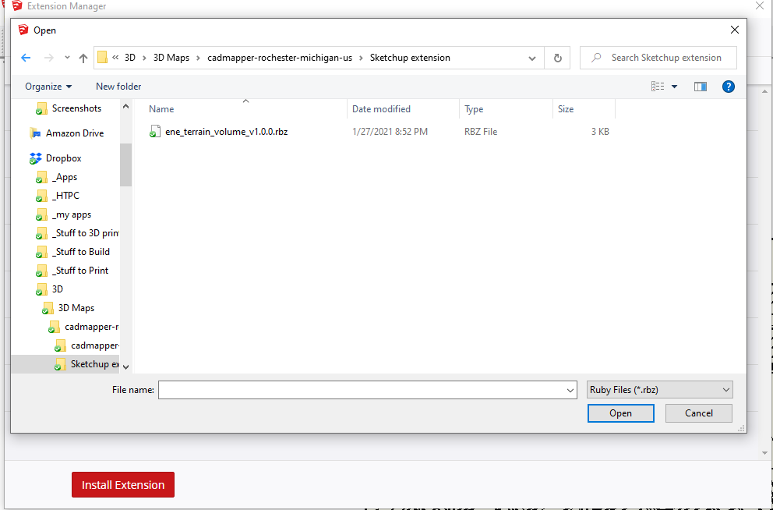The image size is (773, 510).
Task: Select the 3D Maps folder in tree
Action: click(76, 308)
